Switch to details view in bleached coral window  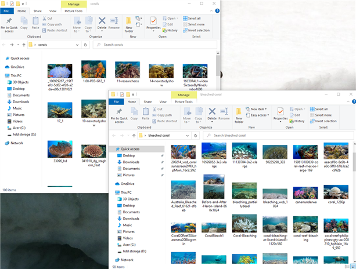coord(347,267)
